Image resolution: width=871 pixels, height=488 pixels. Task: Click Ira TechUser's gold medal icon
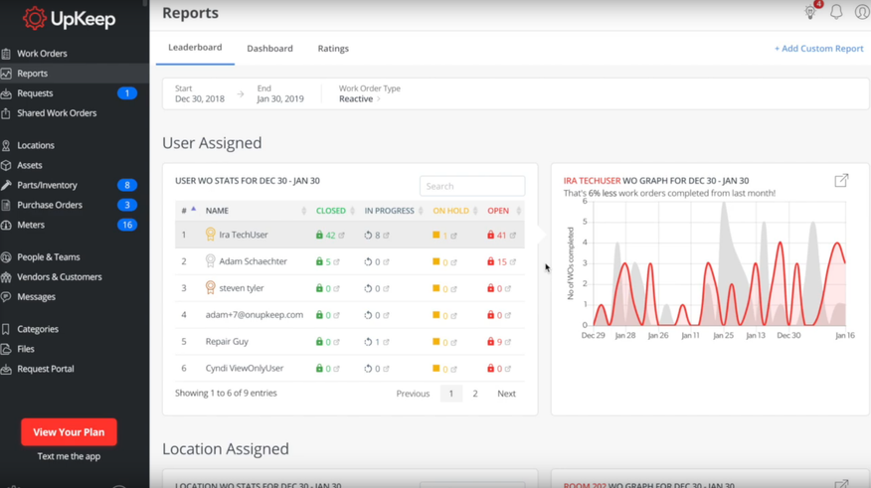210,236
